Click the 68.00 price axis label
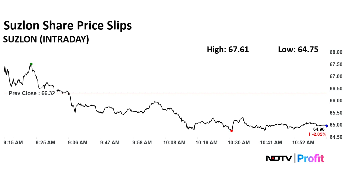 (x=336, y=52)
